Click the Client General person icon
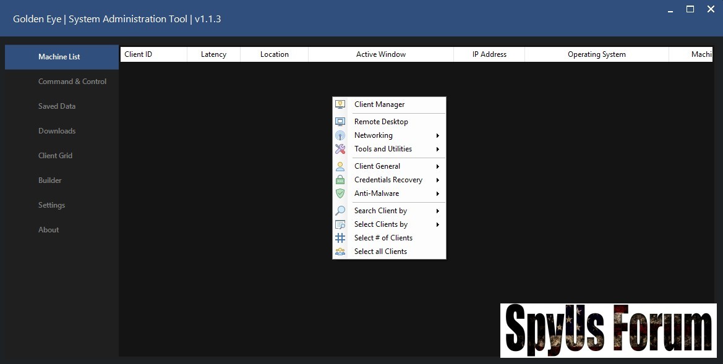This screenshot has height=364, width=723. pos(340,166)
